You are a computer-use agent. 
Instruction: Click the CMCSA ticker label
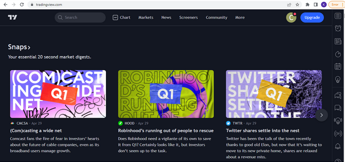pyautogui.click(x=22, y=124)
